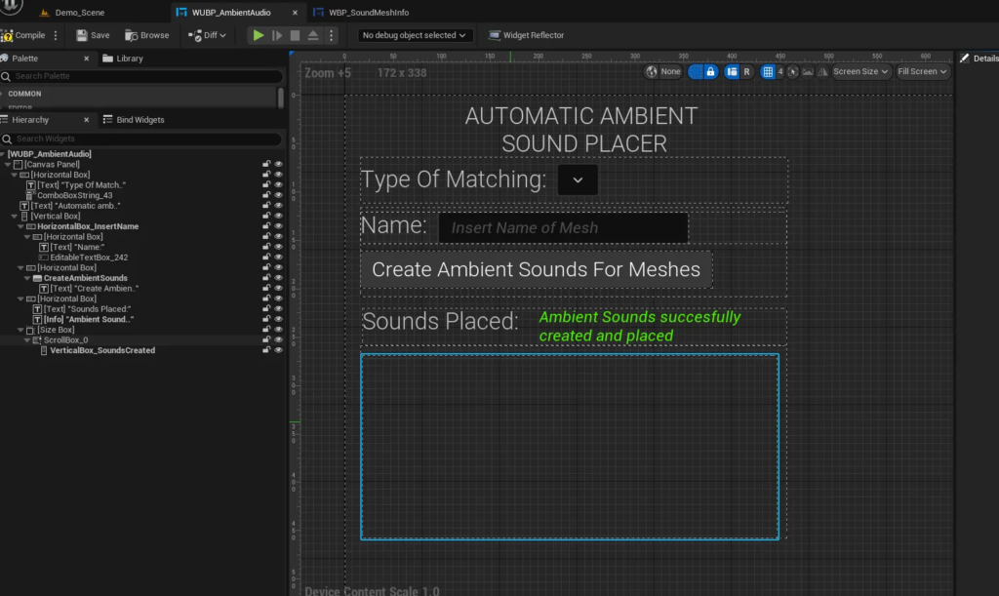Browse to asset in Content Browser
This screenshot has width=999, height=596.
tap(146, 35)
